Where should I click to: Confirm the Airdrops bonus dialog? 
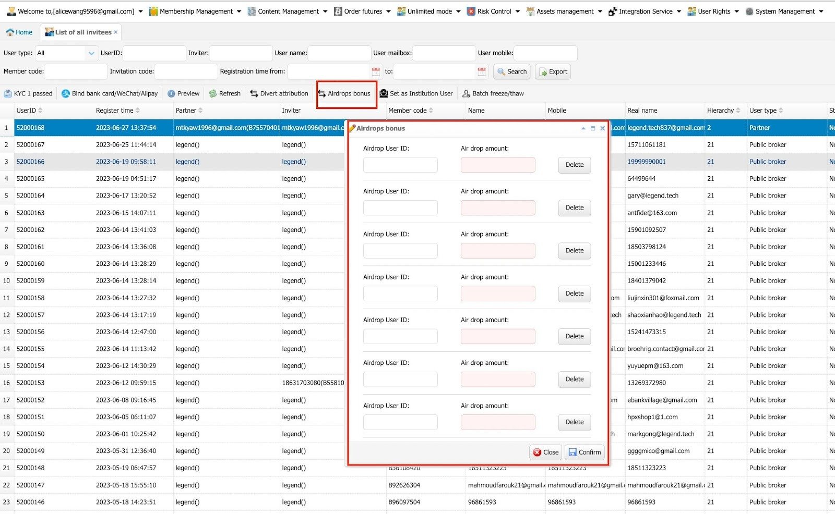tap(584, 452)
